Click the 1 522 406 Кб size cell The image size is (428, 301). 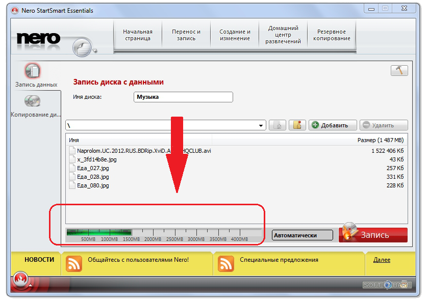pyautogui.click(x=387, y=151)
